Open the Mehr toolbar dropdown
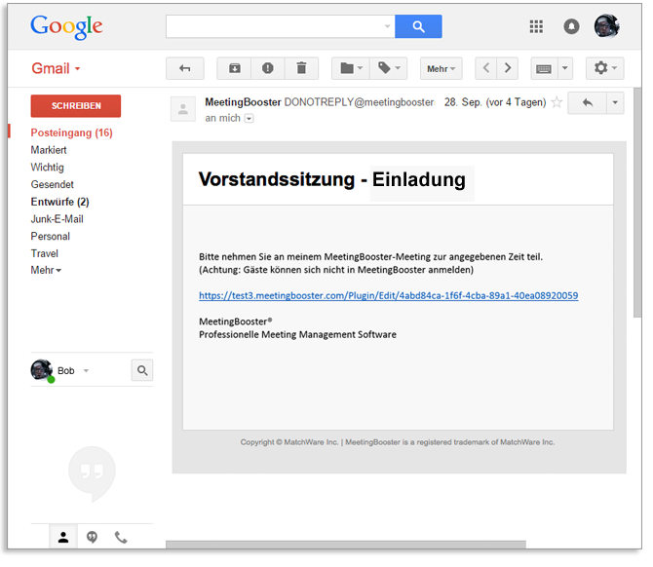The height and width of the screenshot is (567, 653). (442, 69)
